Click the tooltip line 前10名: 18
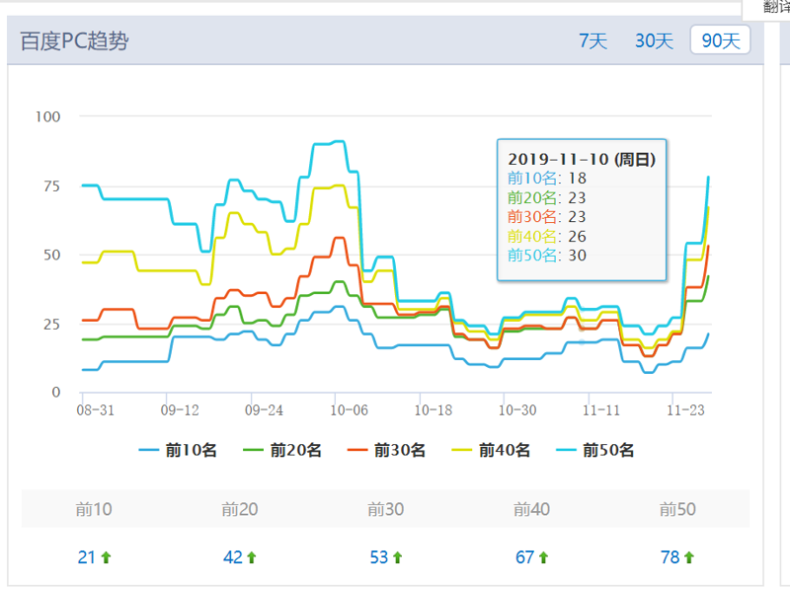Viewport: 790px width, 590px height. click(x=547, y=179)
